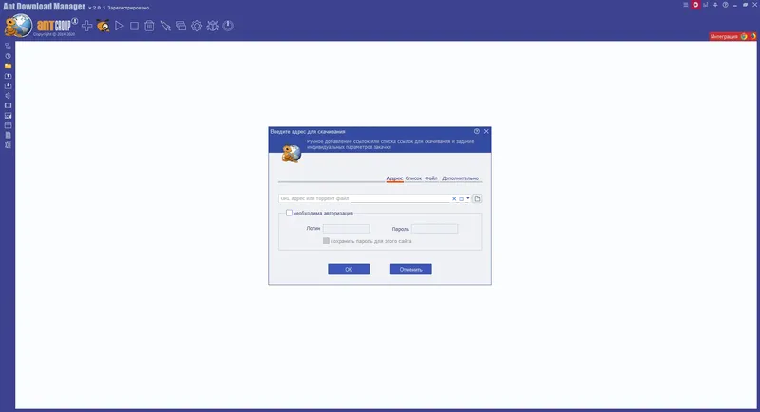
Task: Click the ant globe application logo
Action: 18,26
